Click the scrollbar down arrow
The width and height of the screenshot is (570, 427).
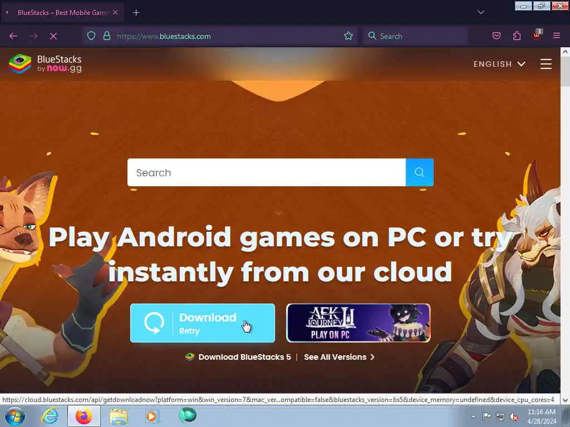566,400
